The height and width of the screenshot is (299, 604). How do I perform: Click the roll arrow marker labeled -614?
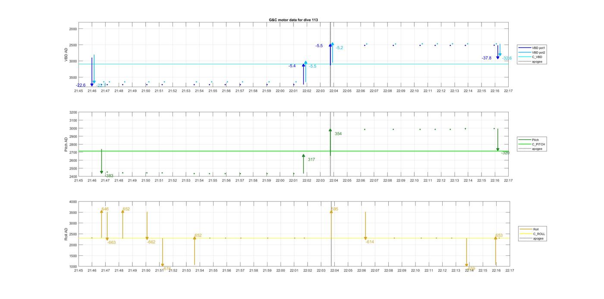click(365, 226)
